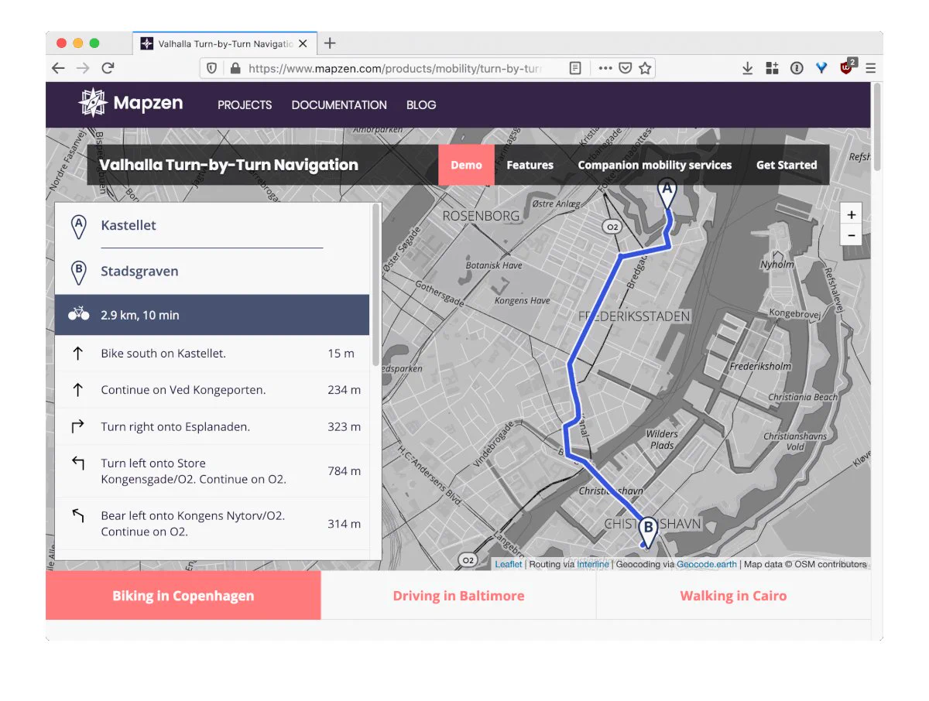This screenshot has height=701, width=929.
Task: Open the BLOG link in the header
Action: click(421, 104)
